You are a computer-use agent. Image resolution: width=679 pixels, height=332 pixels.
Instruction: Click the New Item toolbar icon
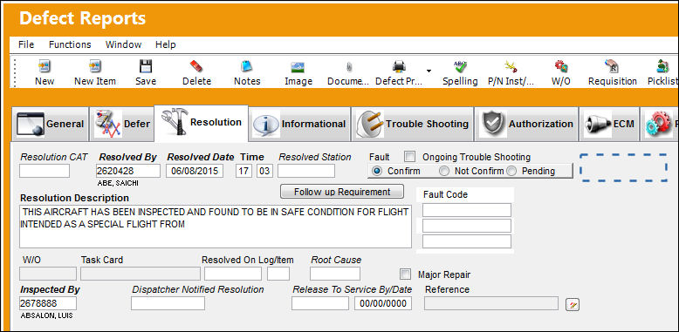(x=95, y=66)
